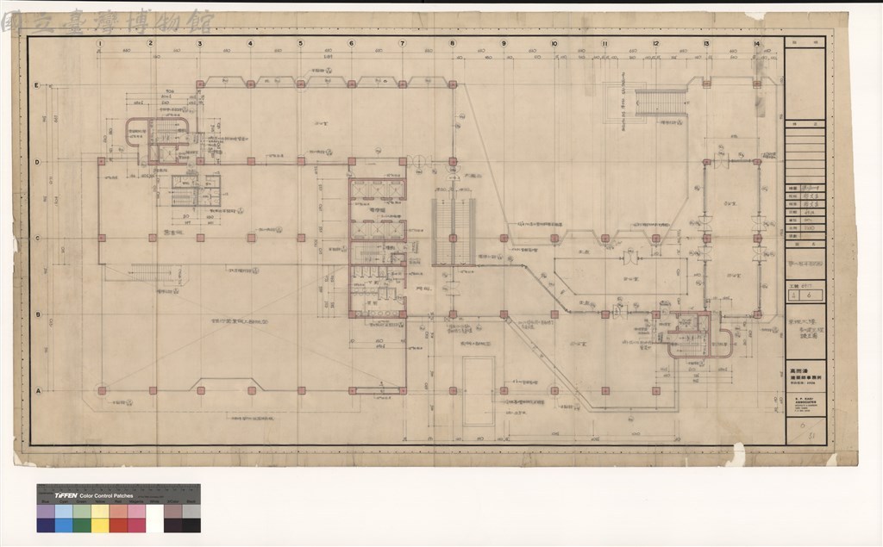Select row grid marker letter E
This screenshot has height=547, width=883.
coord(38,85)
